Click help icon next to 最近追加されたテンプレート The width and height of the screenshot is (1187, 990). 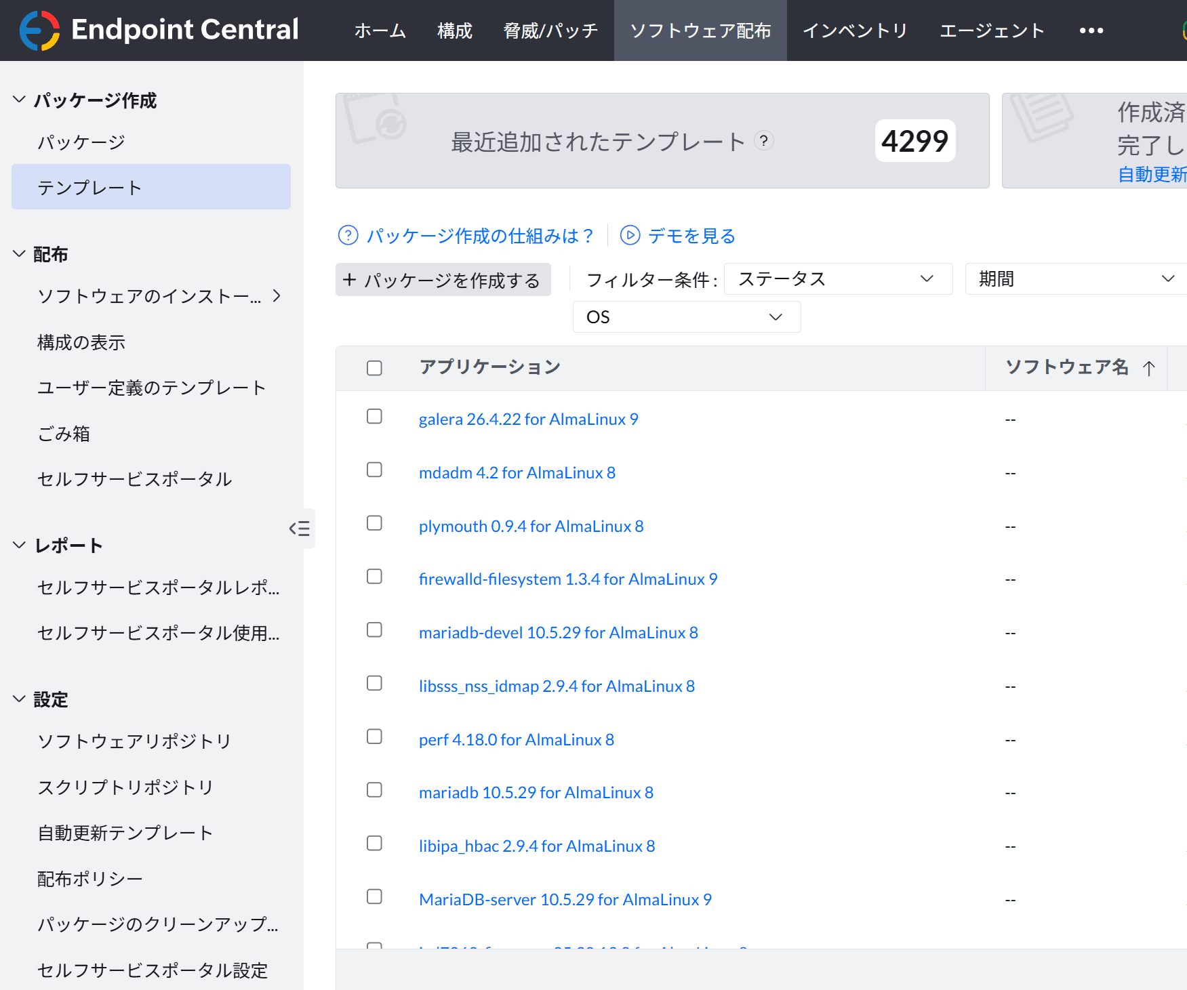764,140
